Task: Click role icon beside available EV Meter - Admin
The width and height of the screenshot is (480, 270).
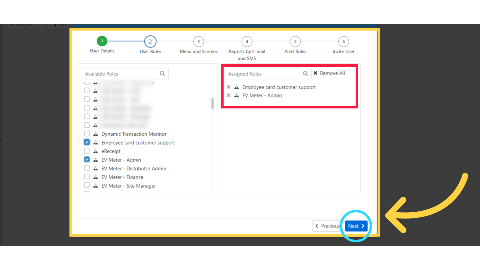Action: (x=95, y=160)
